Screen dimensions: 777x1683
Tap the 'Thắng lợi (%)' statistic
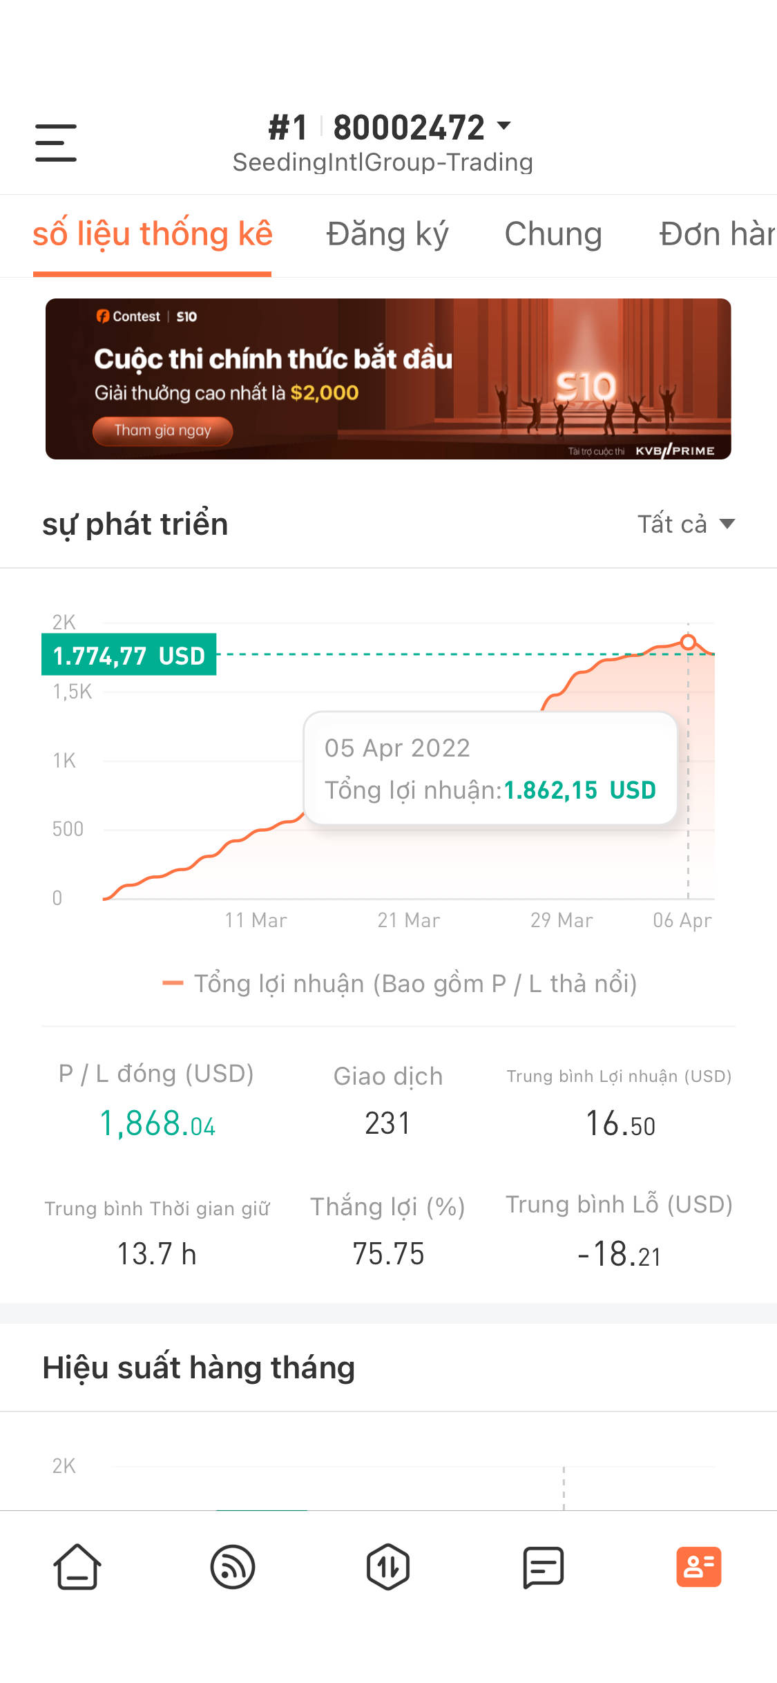tap(387, 1231)
